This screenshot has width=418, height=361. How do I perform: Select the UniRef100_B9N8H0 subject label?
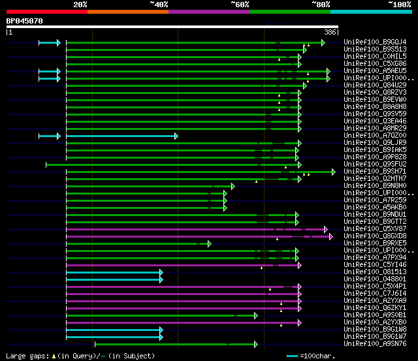[x=375, y=186]
